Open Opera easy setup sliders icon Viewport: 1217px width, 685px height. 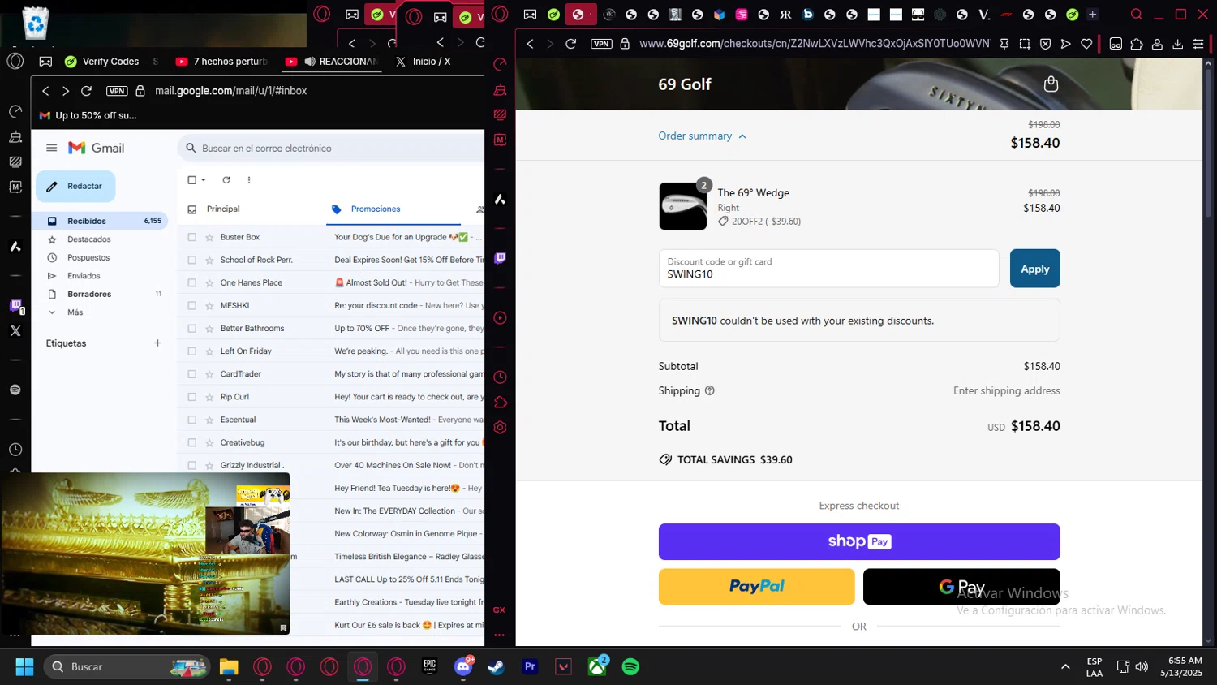click(1198, 44)
